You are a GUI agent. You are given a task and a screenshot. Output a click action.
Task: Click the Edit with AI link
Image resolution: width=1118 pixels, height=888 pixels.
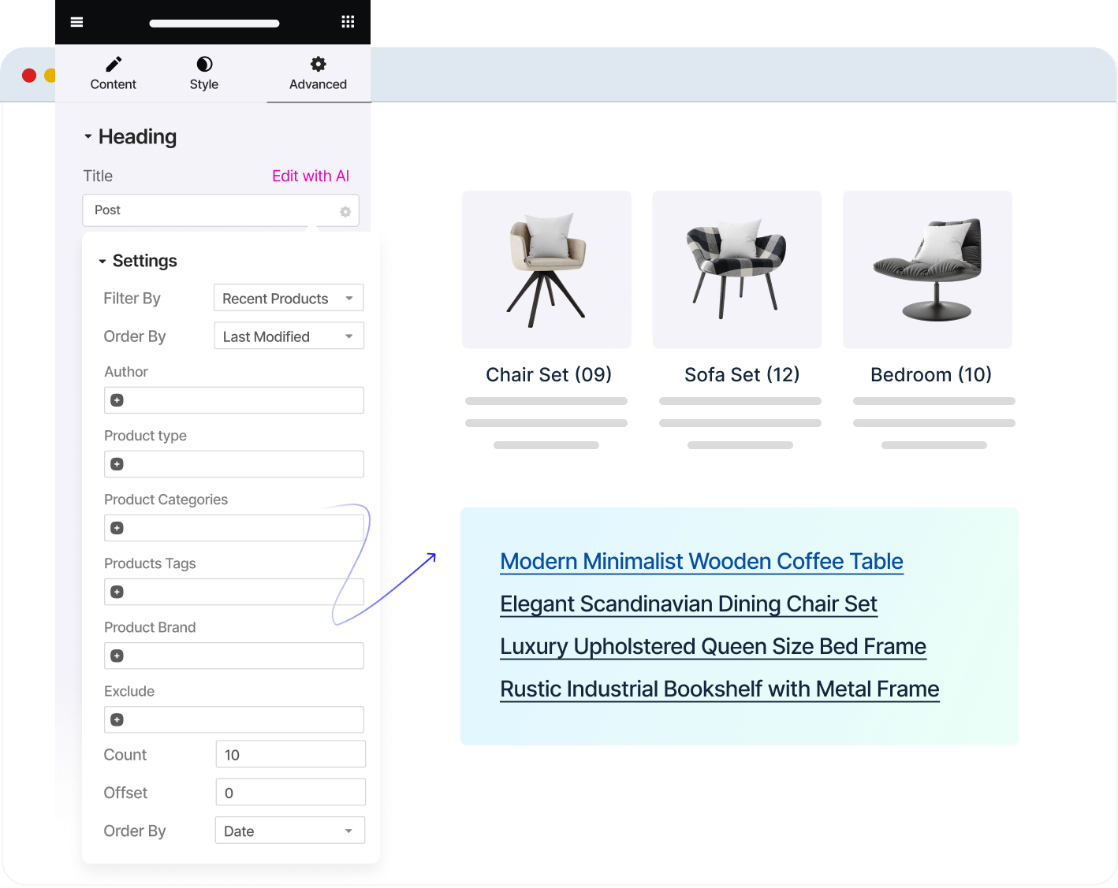(x=310, y=176)
